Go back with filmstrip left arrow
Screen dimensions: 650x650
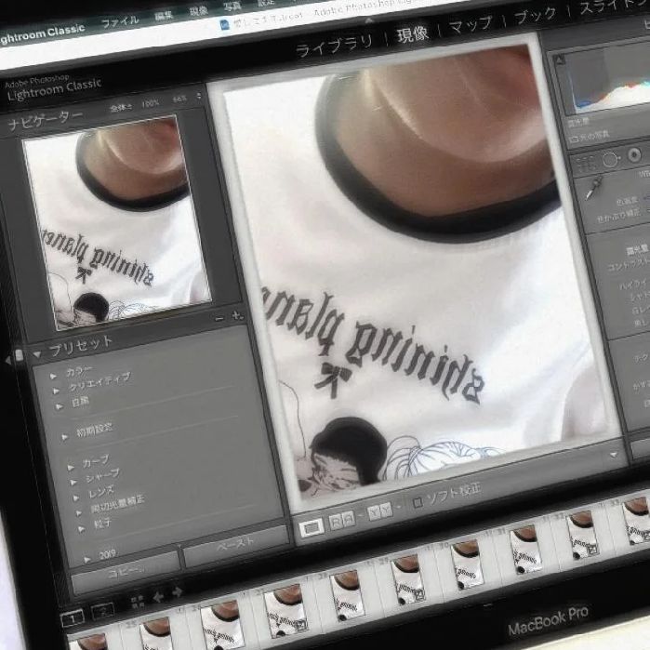(x=158, y=597)
